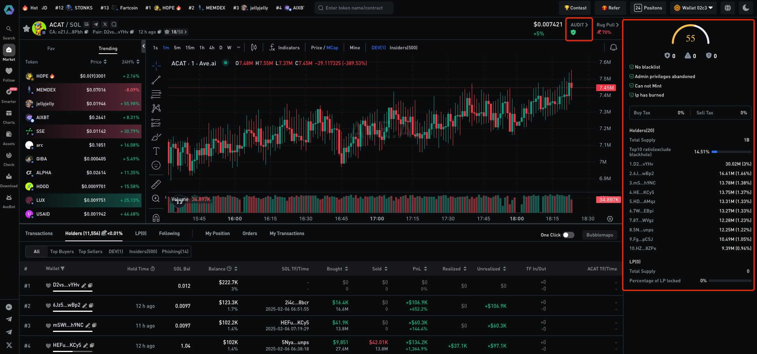The width and height of the screenshot is (757, 354).
Task: Open the Contest page
Action: pos(575,8)
